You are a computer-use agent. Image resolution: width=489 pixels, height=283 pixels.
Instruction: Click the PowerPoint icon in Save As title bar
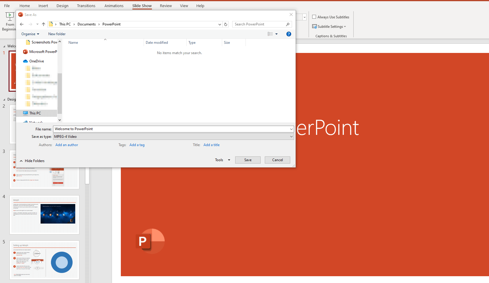coord(21,14)
